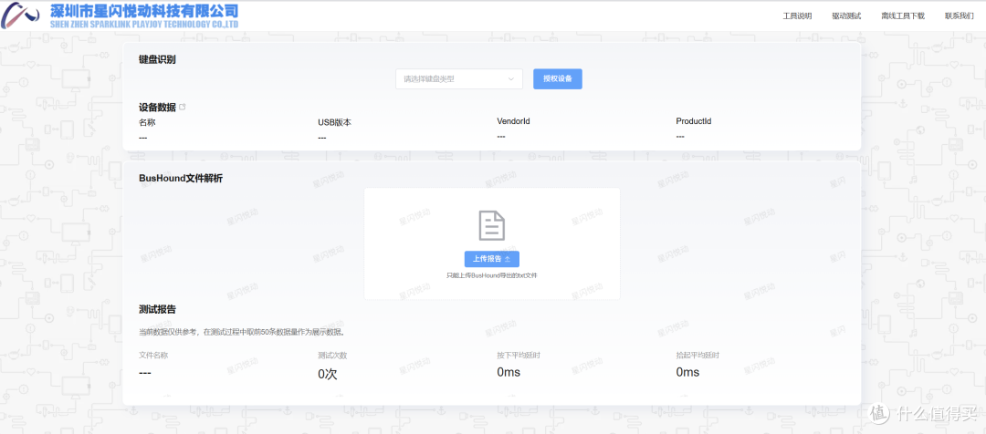The width and height of the screenshot is (986, 434).
Task: Click the USB版本 field label
Action: [334, 122]
